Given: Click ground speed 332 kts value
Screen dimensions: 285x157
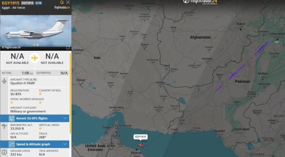Looking at the screenshot, I should 16,154.
